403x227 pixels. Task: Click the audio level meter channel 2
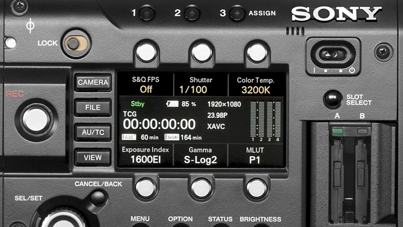[x=261, y=119]
